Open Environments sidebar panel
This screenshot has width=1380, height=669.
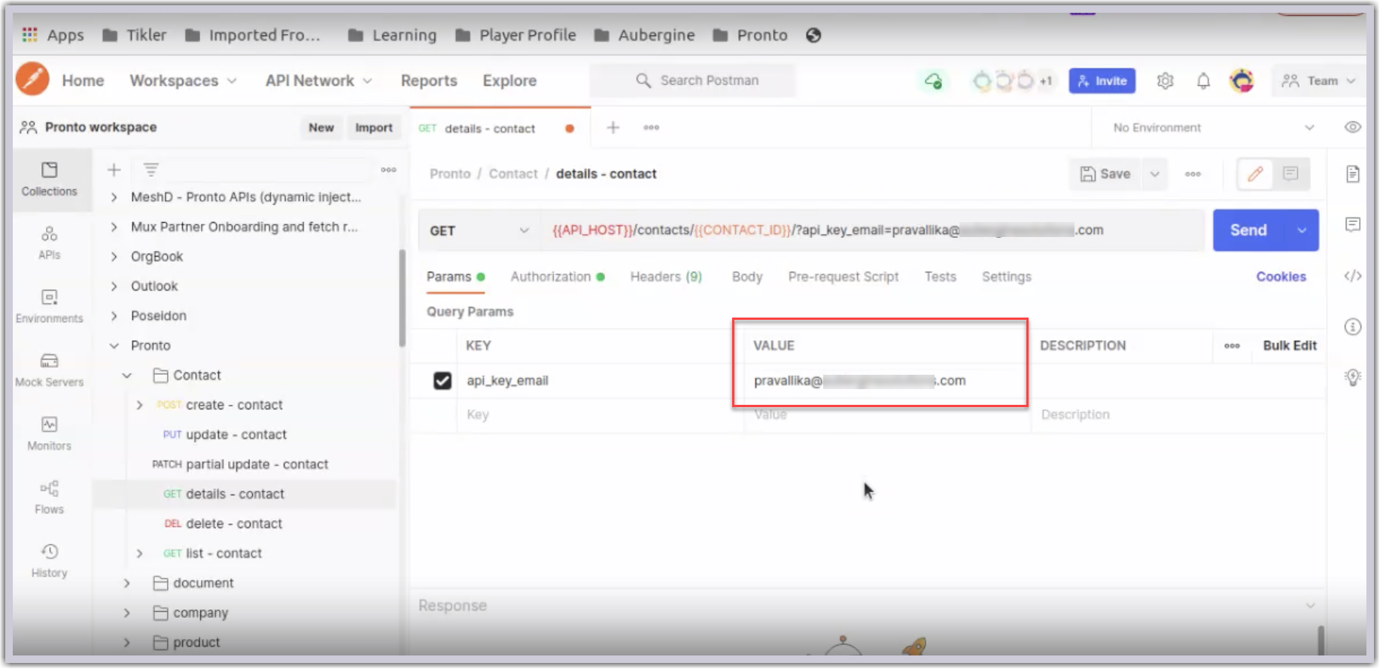point(49,306)
